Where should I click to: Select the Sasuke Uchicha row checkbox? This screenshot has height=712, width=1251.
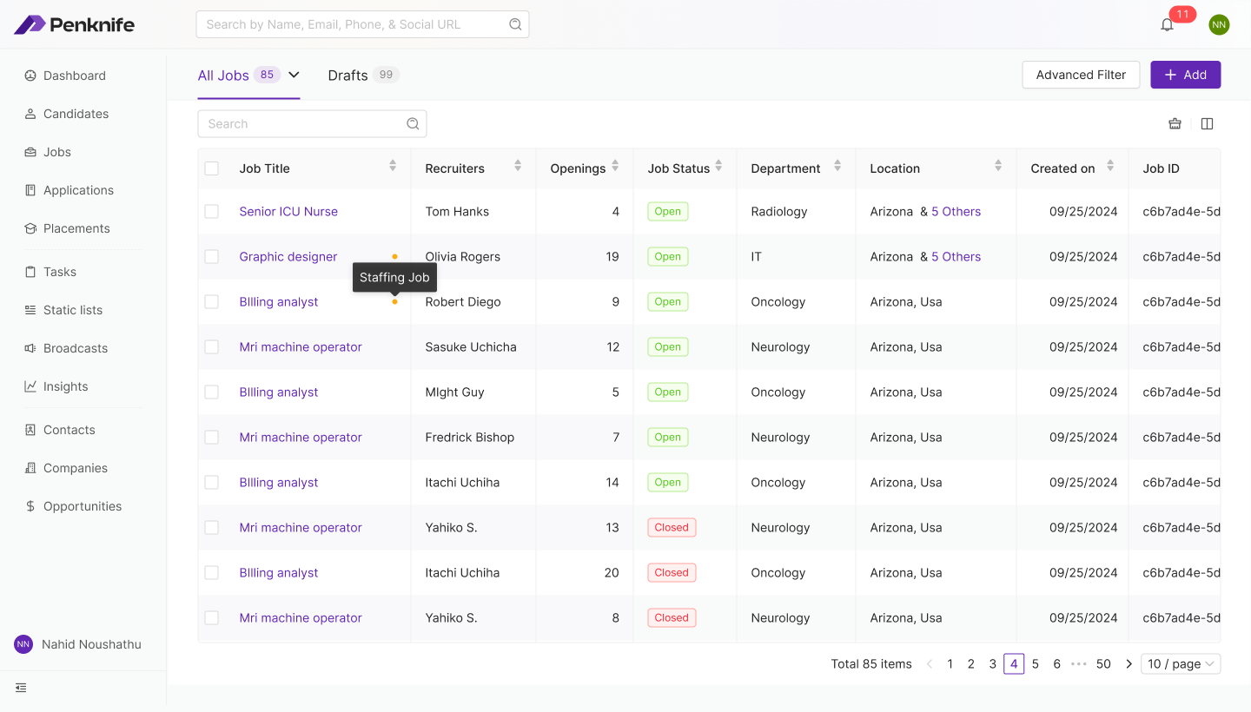coord(212,346)
